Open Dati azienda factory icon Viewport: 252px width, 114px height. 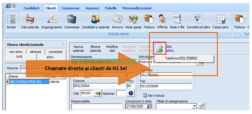[x=30, y=22]
